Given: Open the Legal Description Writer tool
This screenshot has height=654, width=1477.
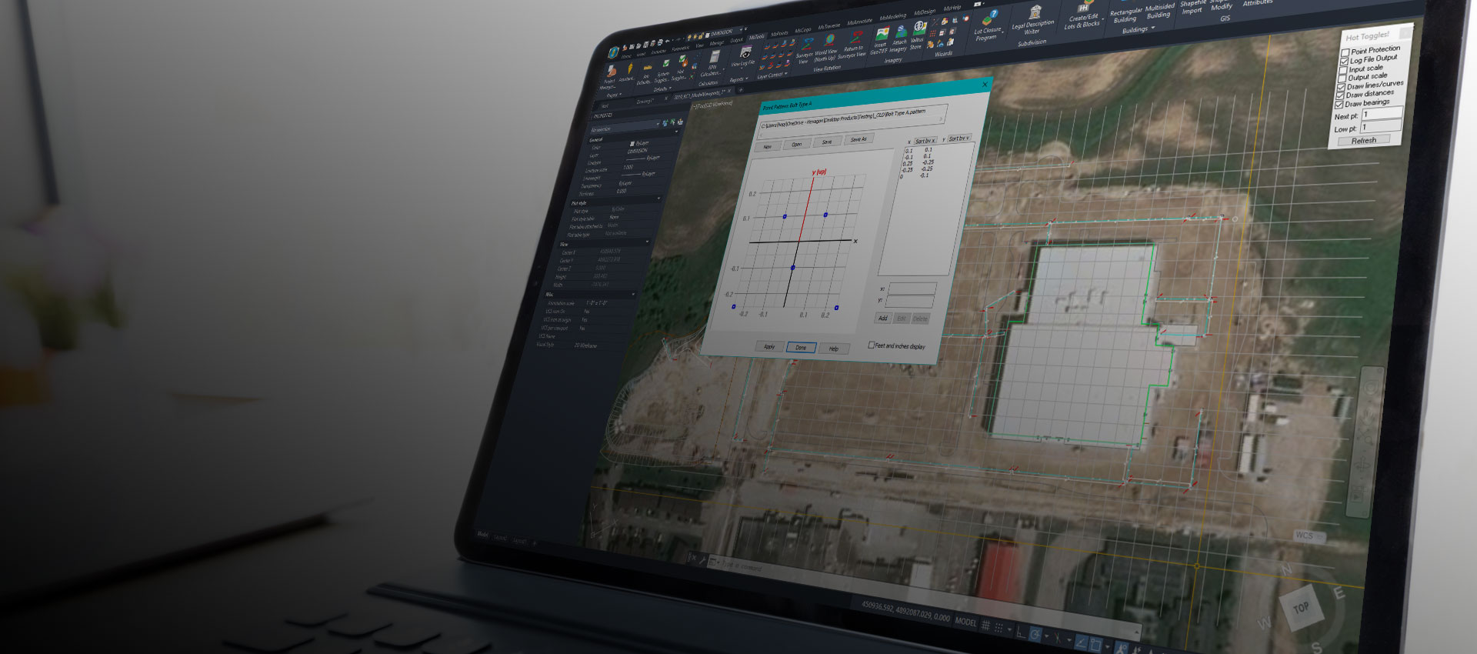Looking at the screenshot, I should [1035, 14].
